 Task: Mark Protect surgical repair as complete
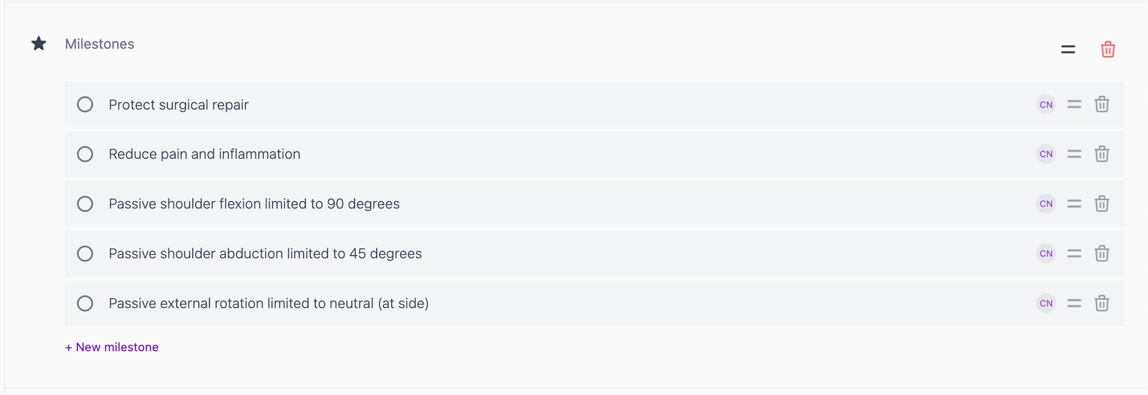85,105
